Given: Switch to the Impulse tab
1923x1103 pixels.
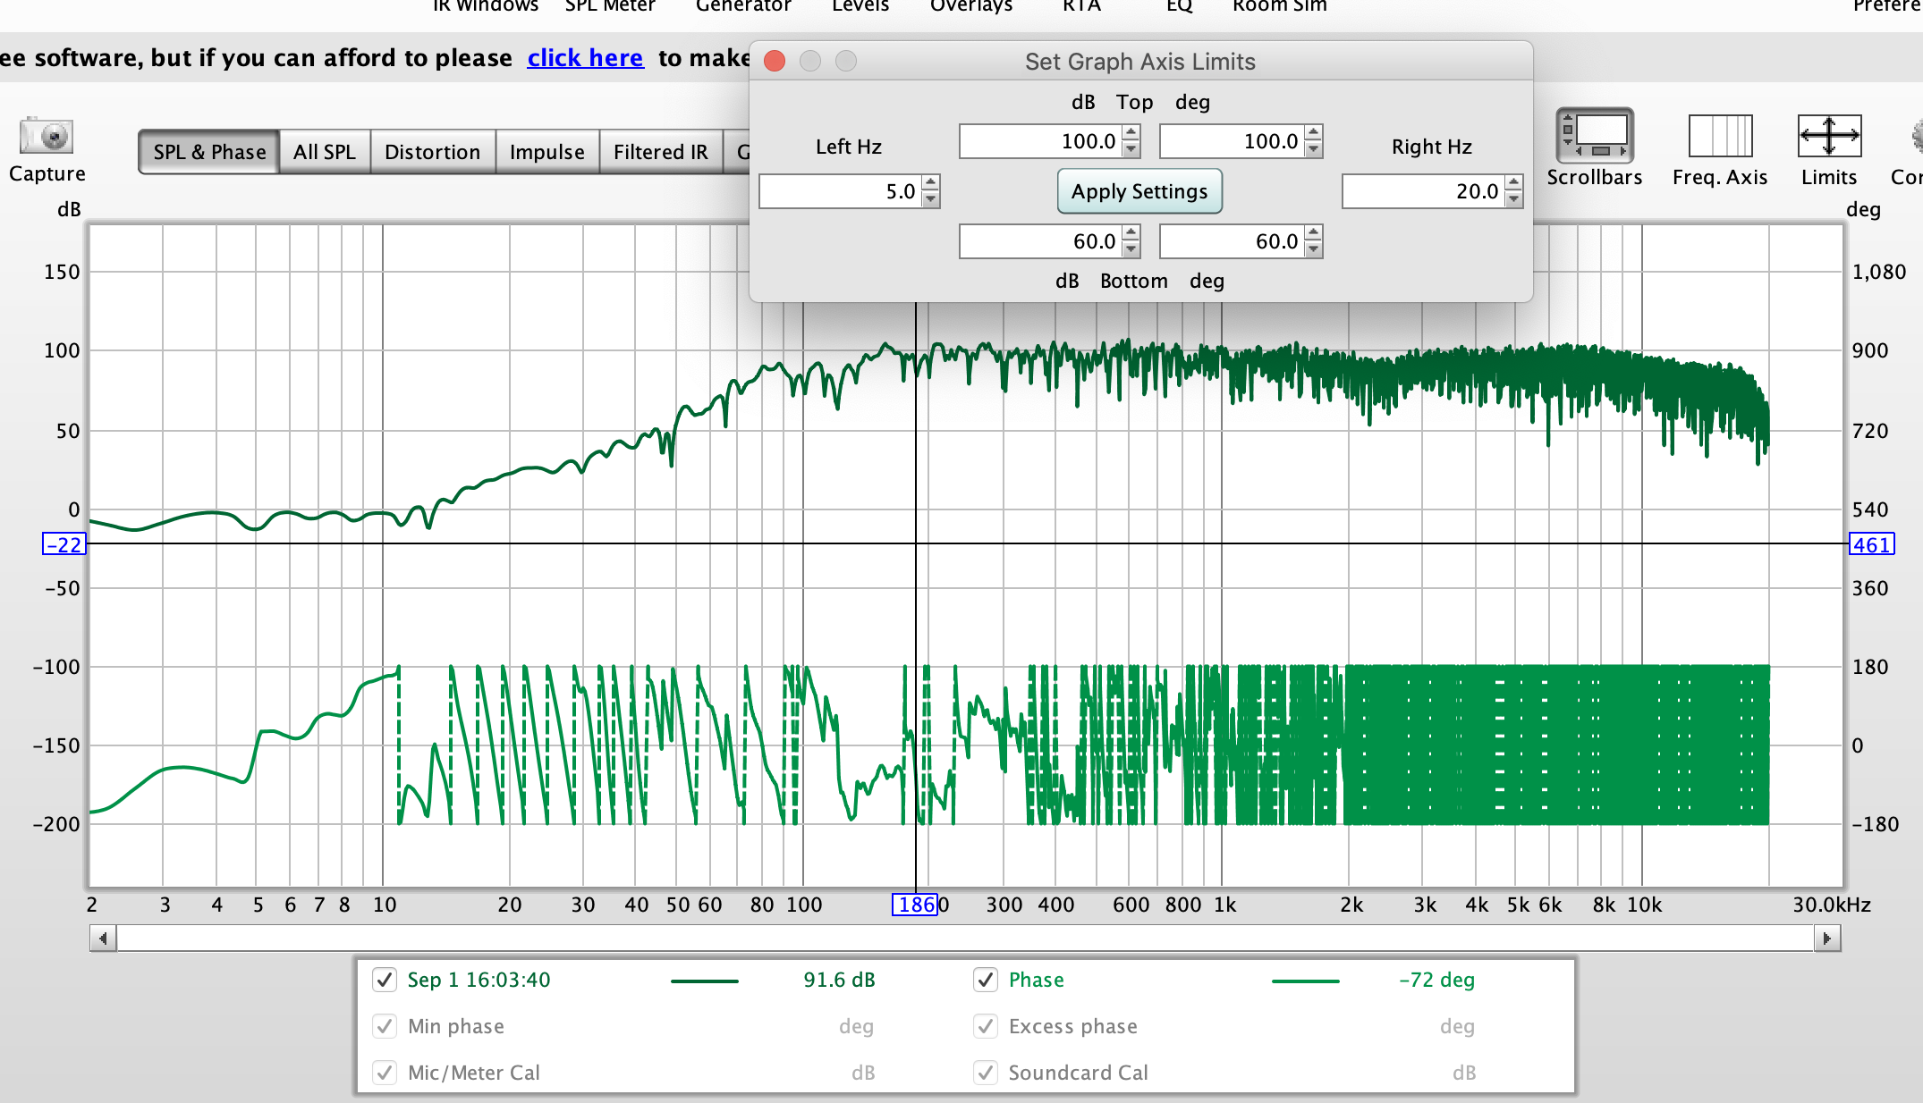Looking at the screenshot, I should [547, 152].
